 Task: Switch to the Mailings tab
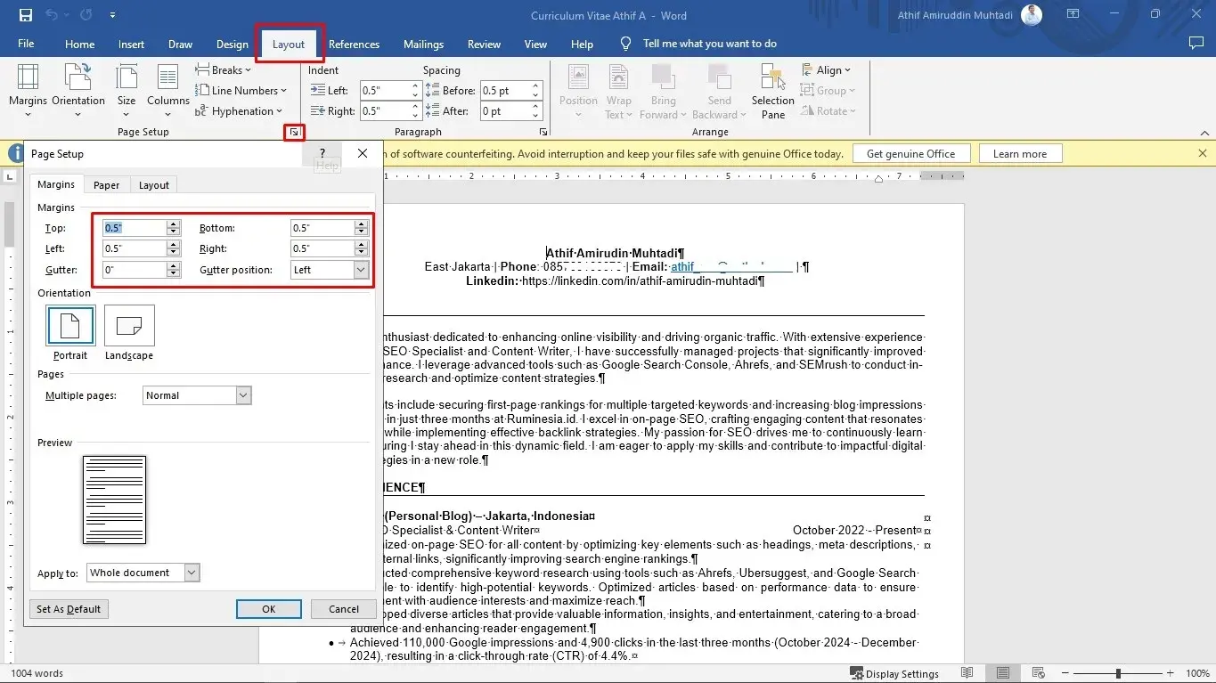click(423, 44)
